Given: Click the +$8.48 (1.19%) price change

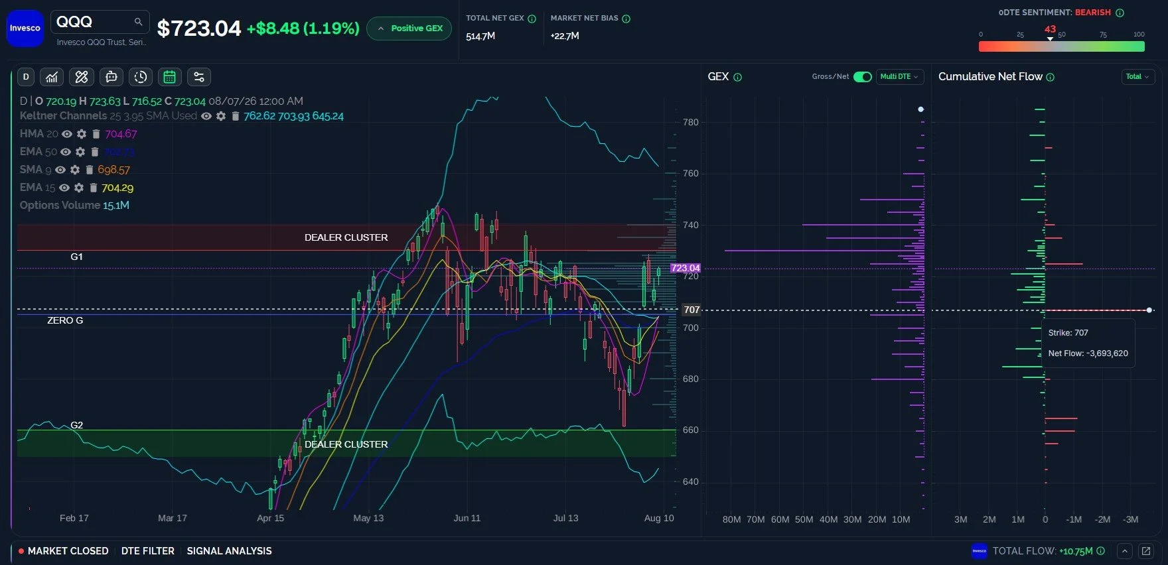Looking at the screenshot, I should coord(303,29).
